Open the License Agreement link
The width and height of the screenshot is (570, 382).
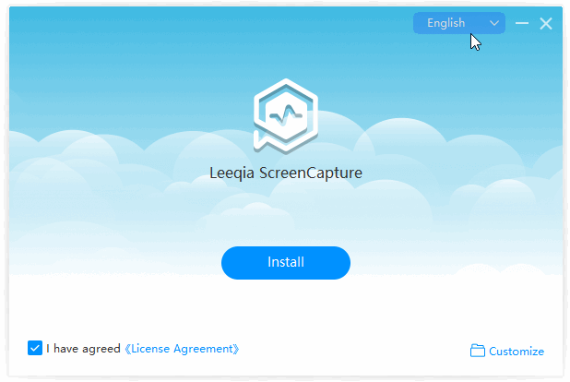pos(182,349)
